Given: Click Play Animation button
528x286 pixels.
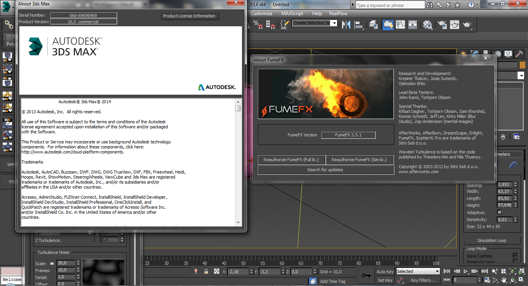Looking at the screenshot, I should click(466, 271).
